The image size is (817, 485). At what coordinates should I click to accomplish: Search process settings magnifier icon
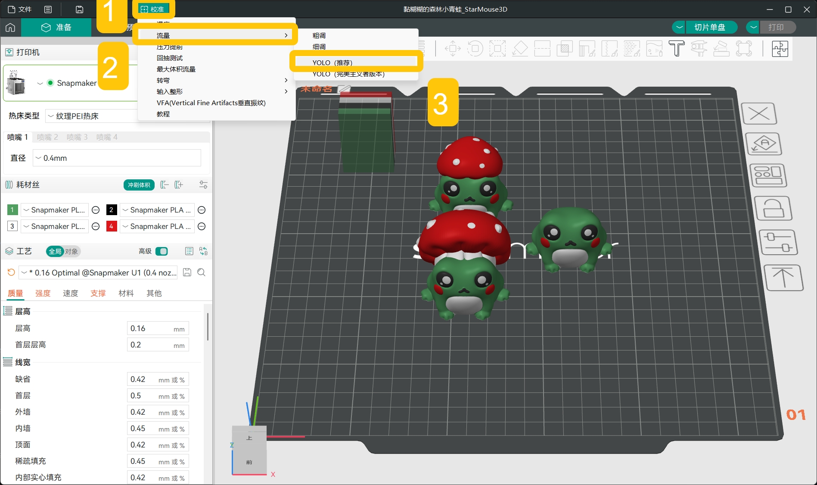pos(201,272)
